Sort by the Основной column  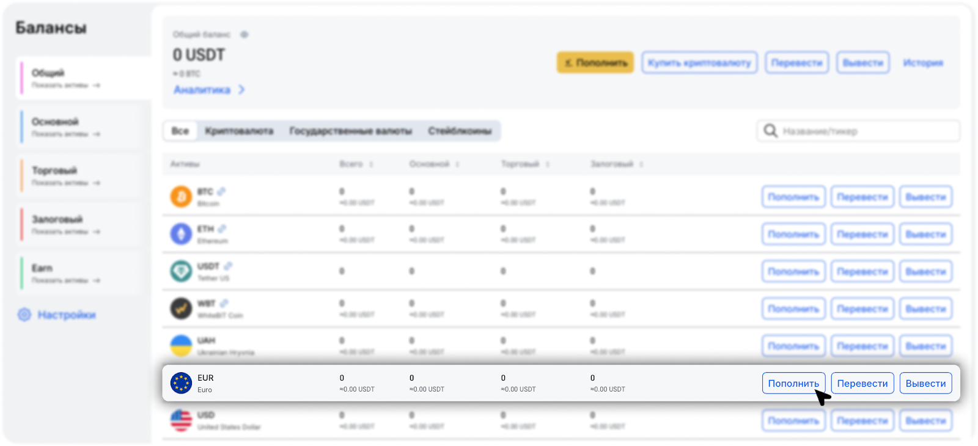point(457,164)
